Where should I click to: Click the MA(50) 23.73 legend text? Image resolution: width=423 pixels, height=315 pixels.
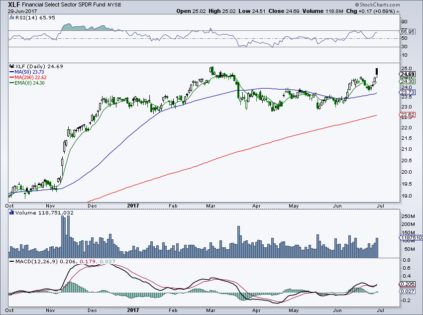pos(29,72)
